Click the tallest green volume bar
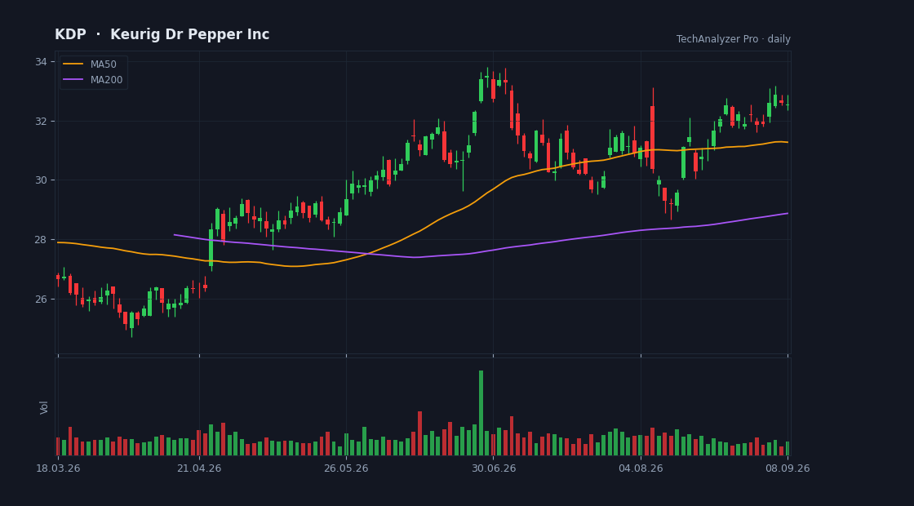The width and height of the screenshot is (914, 506). coord(481,413)
